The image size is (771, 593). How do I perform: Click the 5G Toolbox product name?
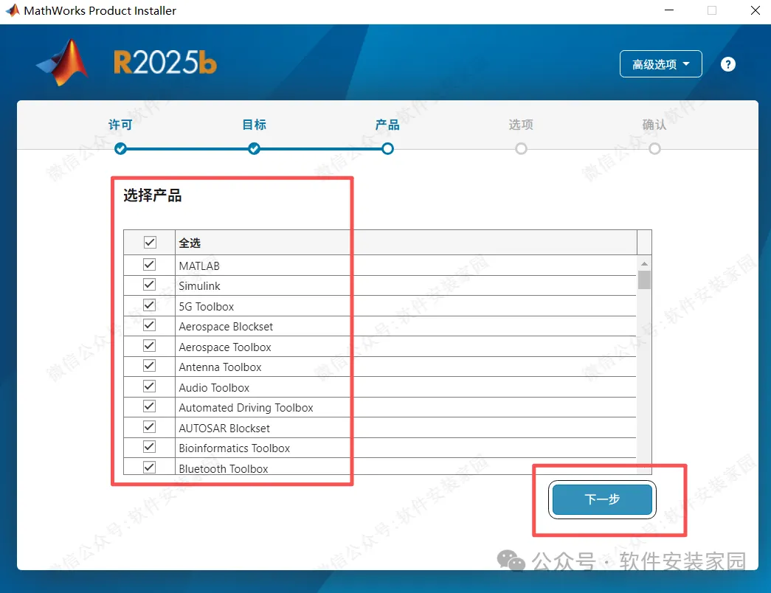(207, 307)
